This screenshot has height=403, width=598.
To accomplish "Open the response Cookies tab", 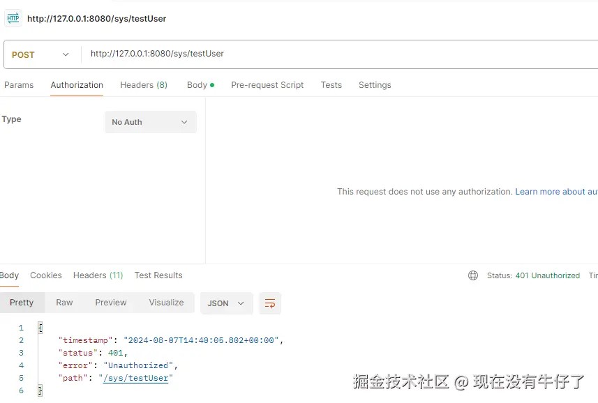I will [46, 275].
